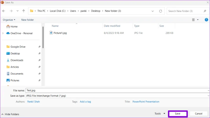
Task: Click Add a tag link
Action: 85,102
